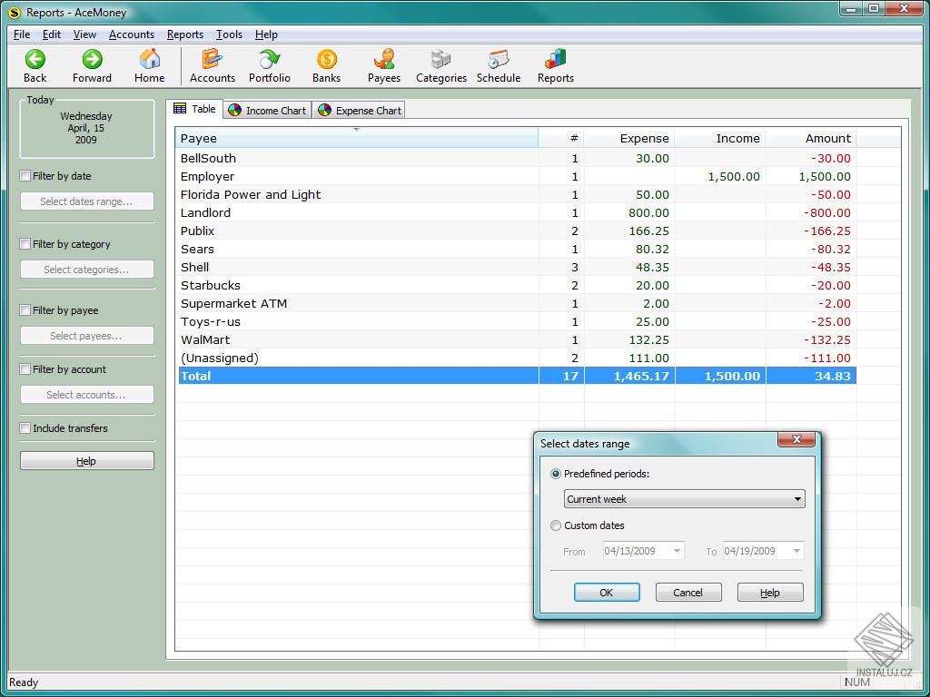Open the Payees toolbar icon
The height and width of the screenshot is (697, 930).
pos(384,60)
